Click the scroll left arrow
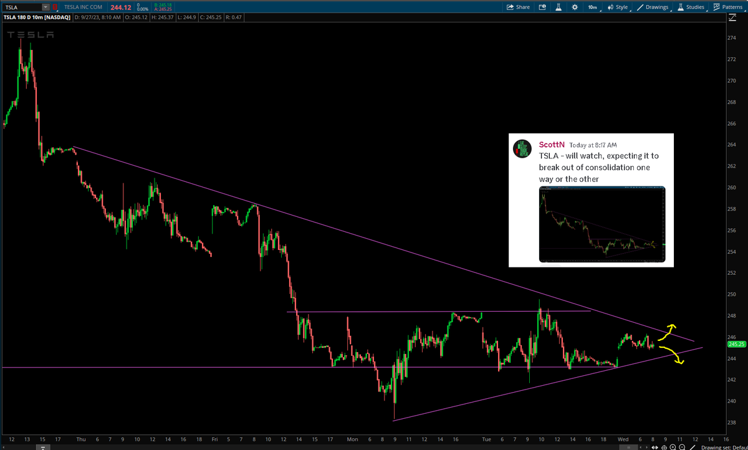 pyautogui.click(x=641, y=447)
